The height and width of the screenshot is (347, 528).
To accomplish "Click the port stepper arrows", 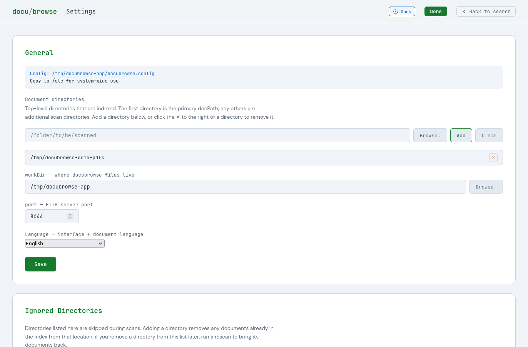I will click(70, 216).
